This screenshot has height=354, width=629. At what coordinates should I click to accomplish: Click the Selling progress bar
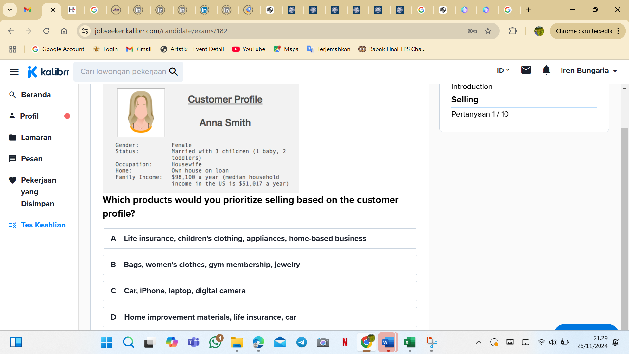pos(524,107)
